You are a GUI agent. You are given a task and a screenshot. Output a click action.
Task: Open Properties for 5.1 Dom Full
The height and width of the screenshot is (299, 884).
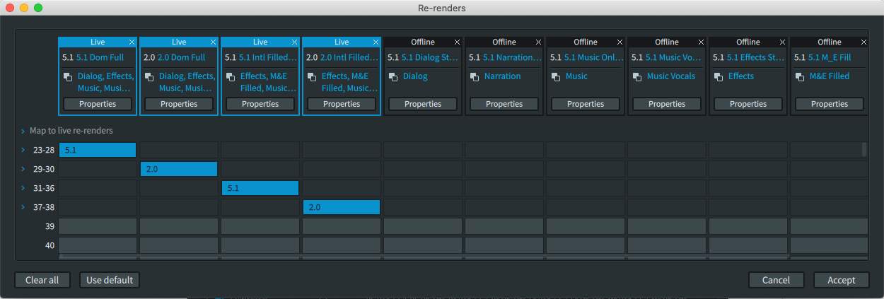98,104
